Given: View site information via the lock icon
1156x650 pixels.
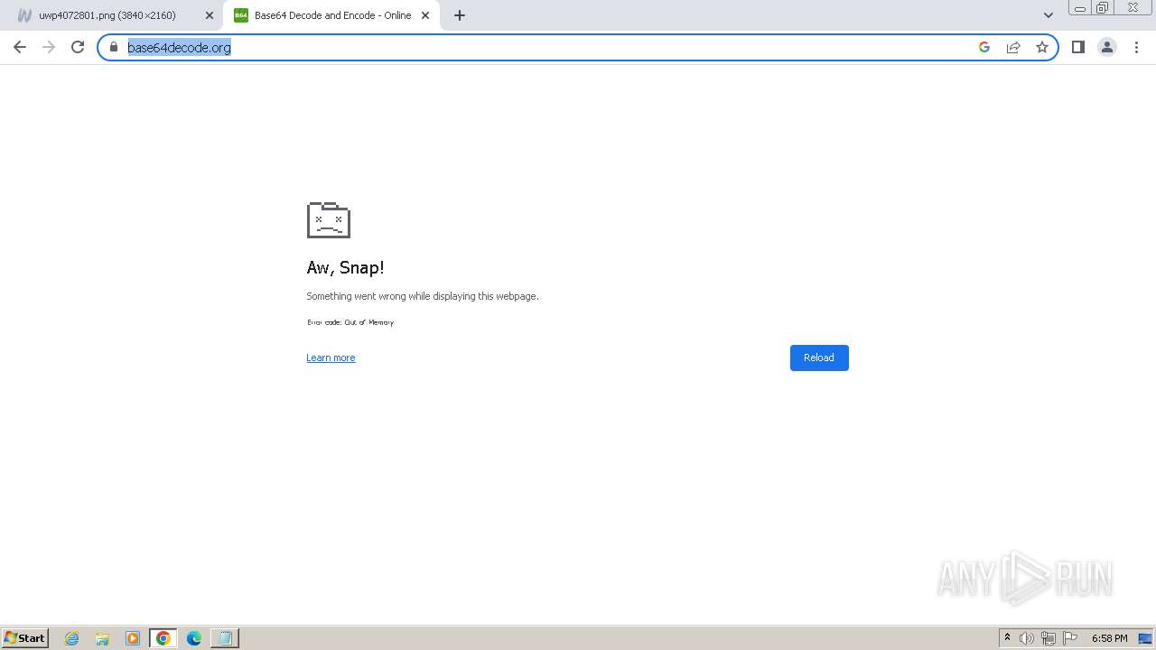Looking at the screenshot, I should click(x=114, y=47).
